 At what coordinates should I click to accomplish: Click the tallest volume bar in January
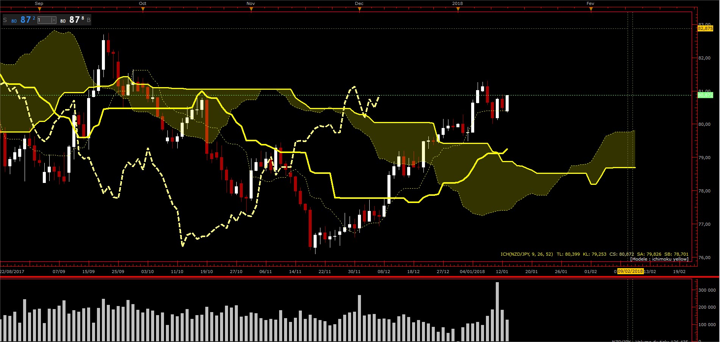(497, 312)
